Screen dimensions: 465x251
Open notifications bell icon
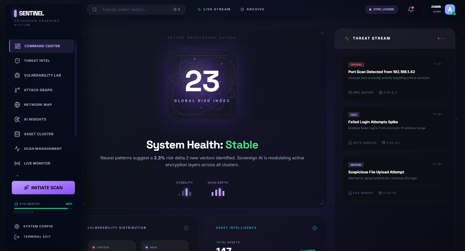pos(411,10)
